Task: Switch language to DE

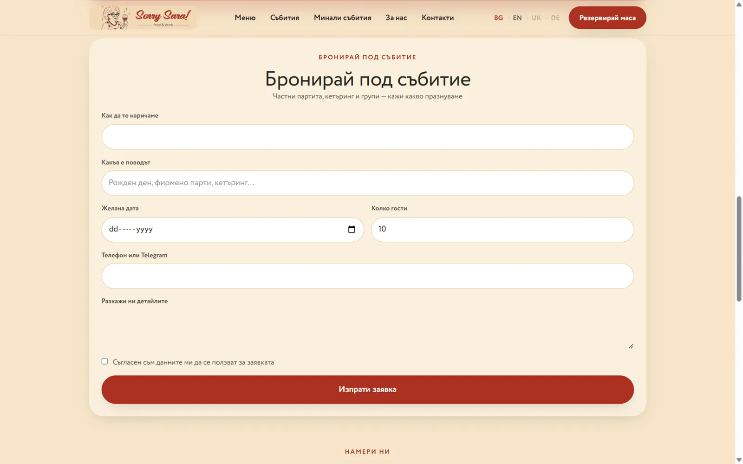Action: tap(555, 18)
